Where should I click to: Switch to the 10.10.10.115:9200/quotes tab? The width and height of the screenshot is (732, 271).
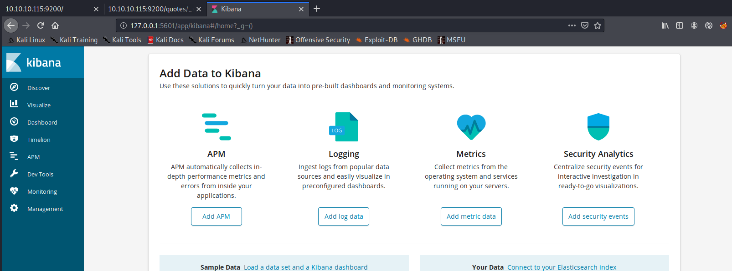tap(149, 9)
